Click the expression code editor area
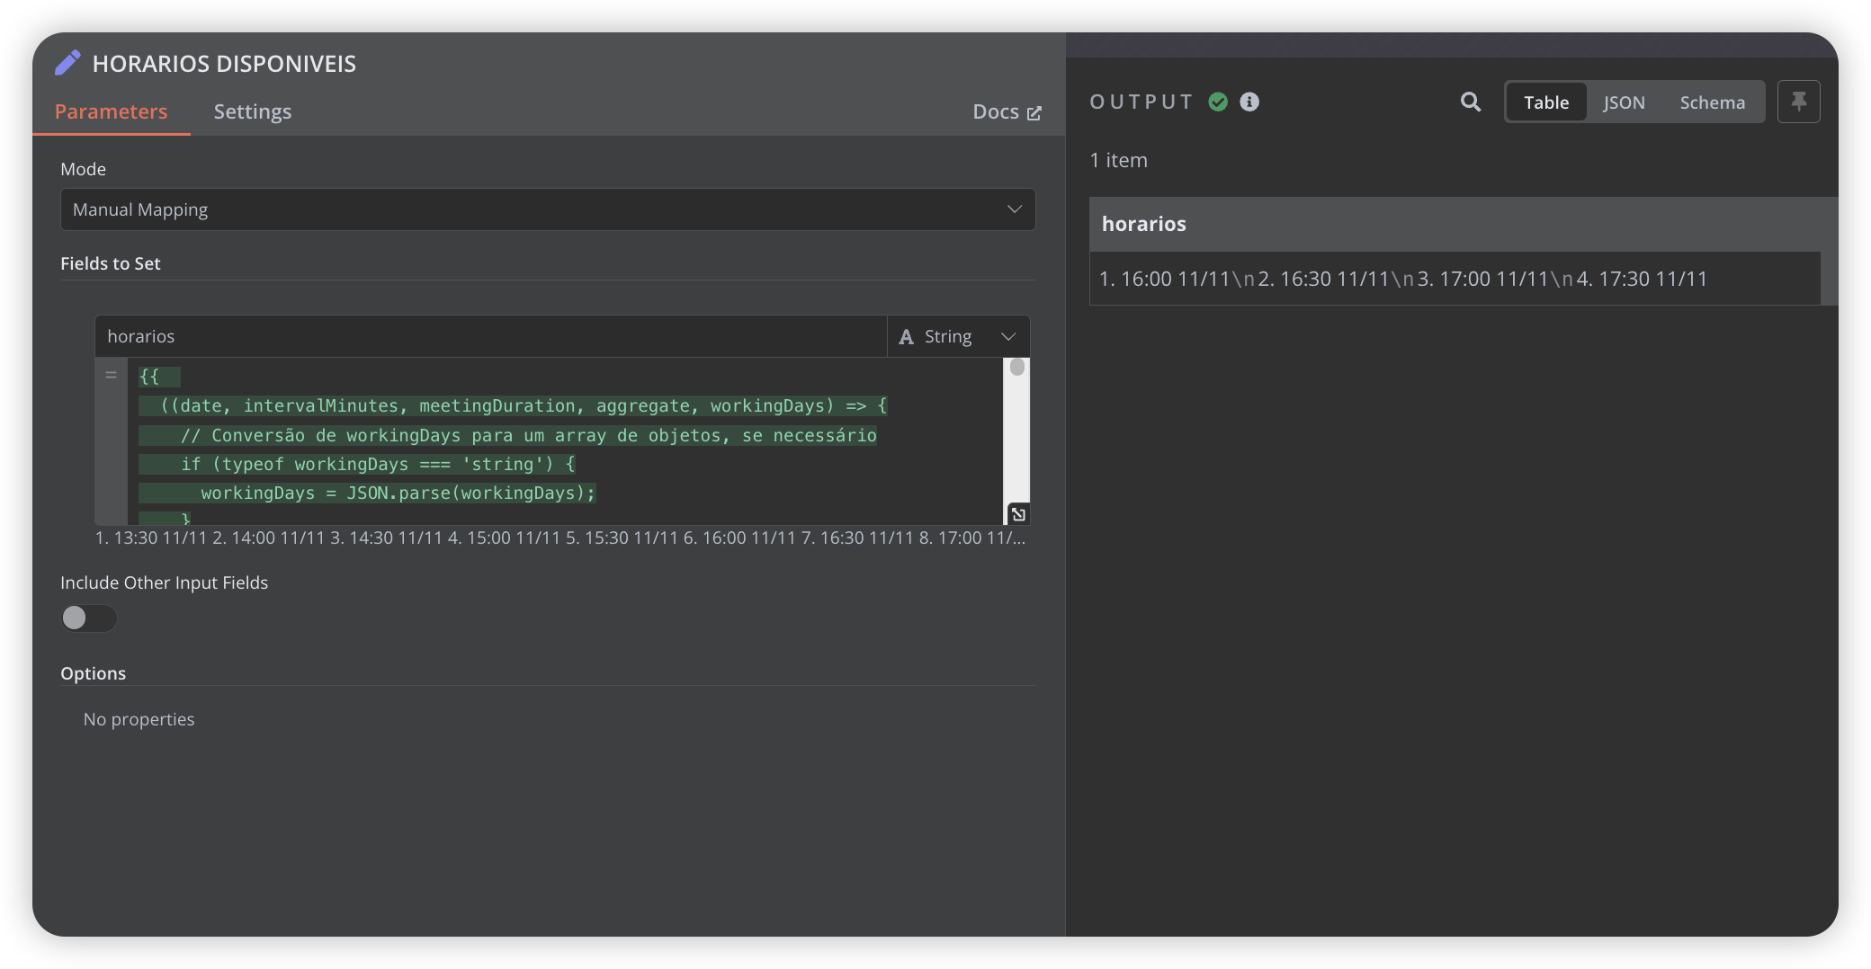Screen dimensions: 1871x969 pyautogui.click(x=565, y=440)
